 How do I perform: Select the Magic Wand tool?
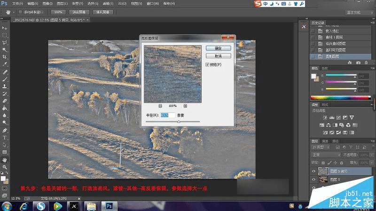click(x=5, y=50)
